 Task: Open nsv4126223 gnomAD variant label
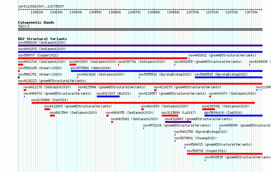[x=52, y=81]
